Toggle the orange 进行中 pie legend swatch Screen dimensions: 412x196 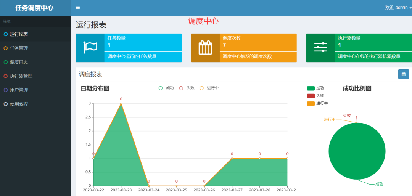pyautogui.click(x=311, y=103)
